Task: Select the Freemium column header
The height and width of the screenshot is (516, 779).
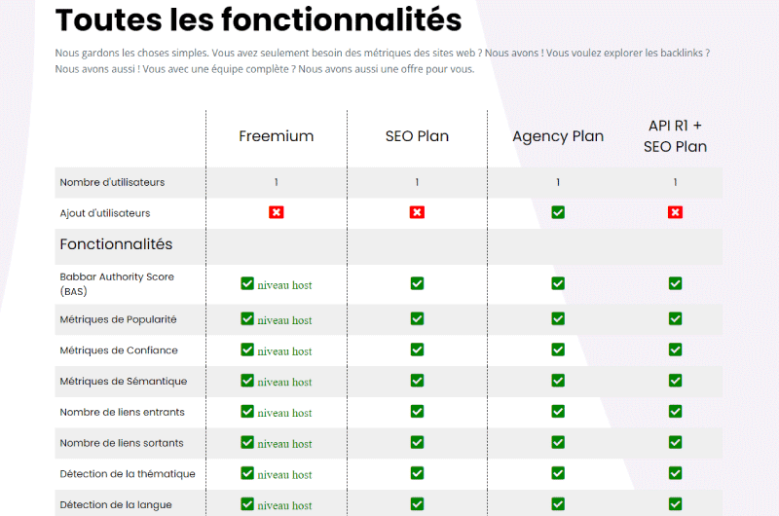Action: pos(277,136)
